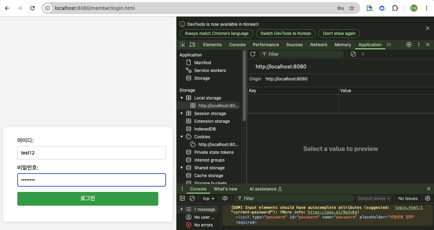Select localhost entry under Cookies
The height and width of the screenshot is (230, 434).
click(218, 144)
